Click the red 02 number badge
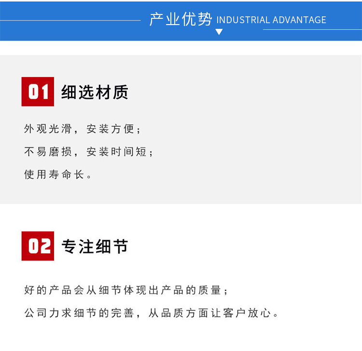This screenshot has width=362, height=351. pos(38,246)
